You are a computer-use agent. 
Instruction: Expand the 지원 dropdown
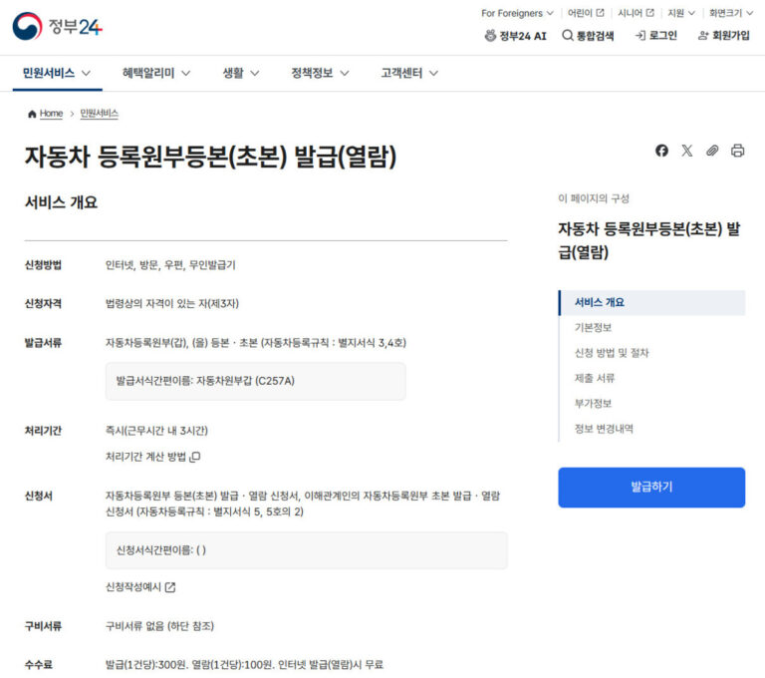tap(681, 13)
